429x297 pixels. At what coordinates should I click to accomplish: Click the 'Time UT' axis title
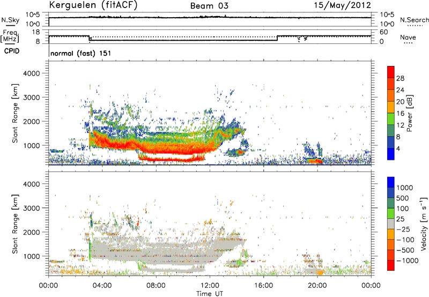pyautogui.click(x=210, y=294)
